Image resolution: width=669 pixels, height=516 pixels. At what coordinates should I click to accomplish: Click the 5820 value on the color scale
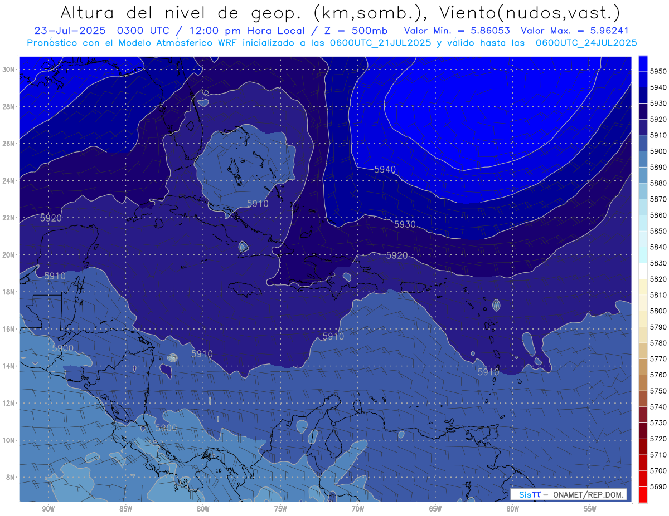coord(658,279)
